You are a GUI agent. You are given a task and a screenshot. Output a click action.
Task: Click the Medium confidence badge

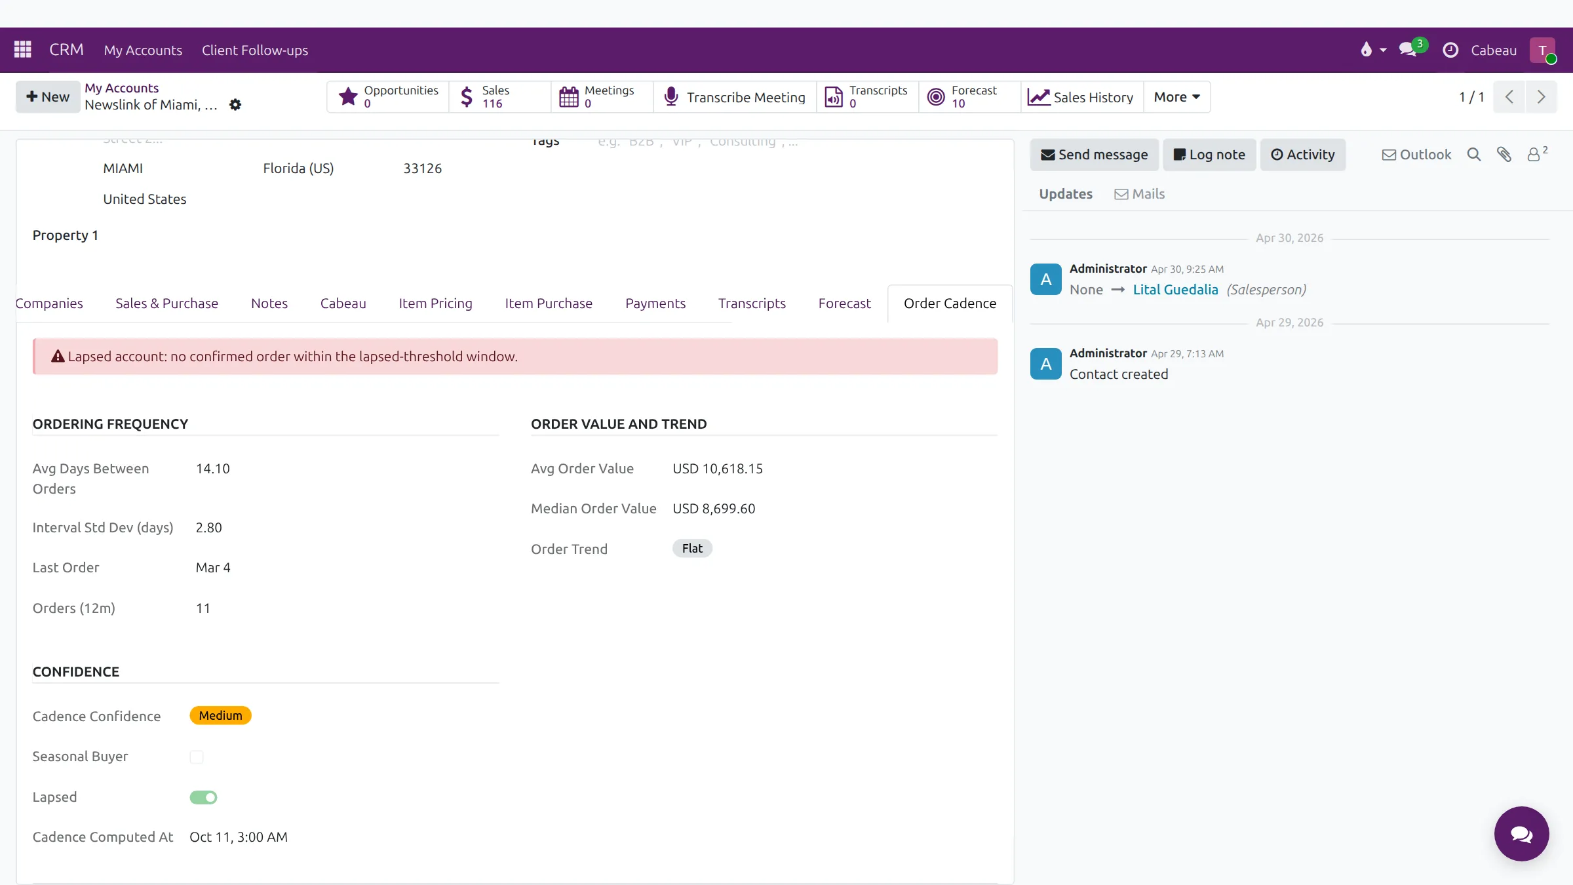pyautogui.click(x=220, y=716)
